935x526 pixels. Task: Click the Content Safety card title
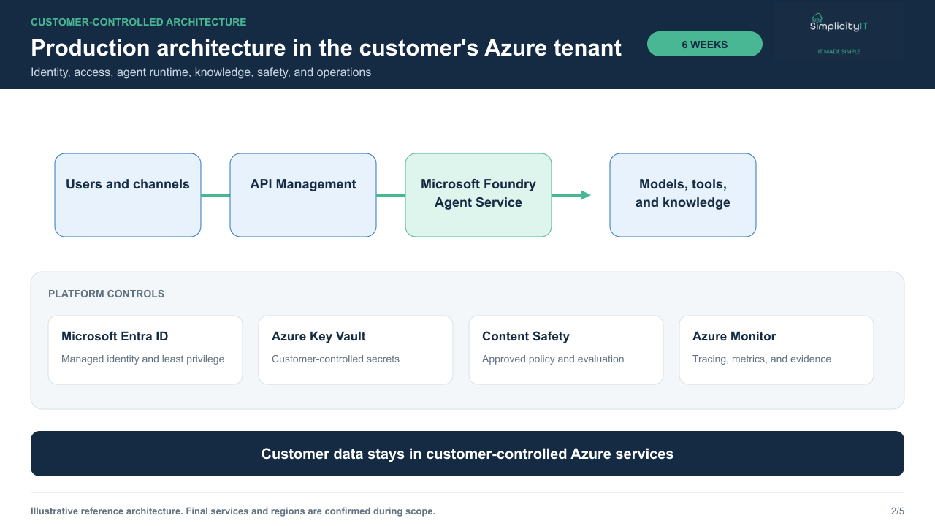point(526,336)
